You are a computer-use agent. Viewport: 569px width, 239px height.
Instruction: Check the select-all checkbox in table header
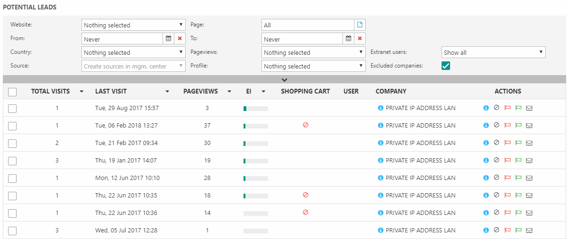point(12,92)
